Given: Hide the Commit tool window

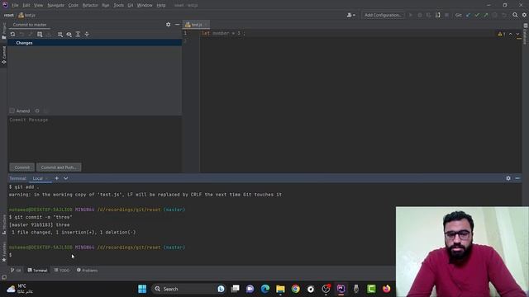Looking at the screenshot, I should click(177, 24).
